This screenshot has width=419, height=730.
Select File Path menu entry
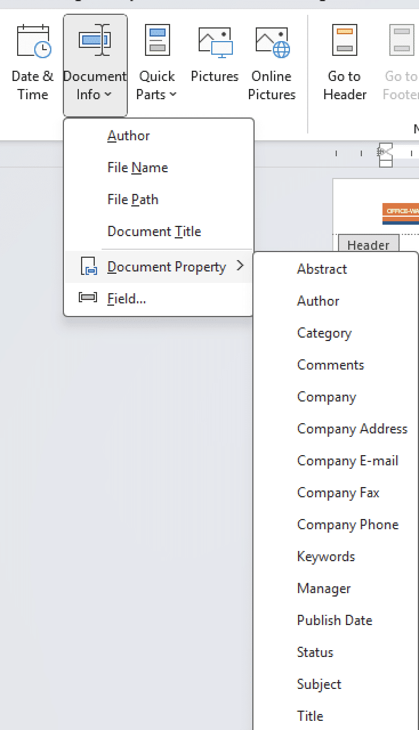[x=132, y=200]
